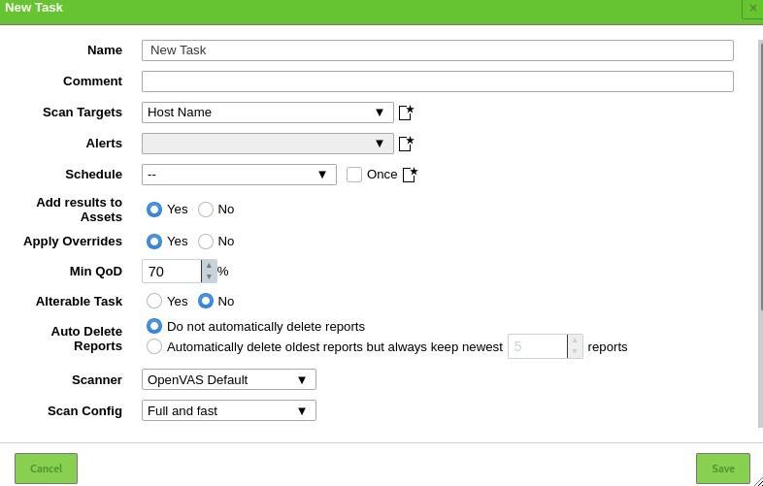The height and width of the screenshot is (486, 763).
Task: Decrease Min QoD with down arrow
Action: (x=209, y=276)
